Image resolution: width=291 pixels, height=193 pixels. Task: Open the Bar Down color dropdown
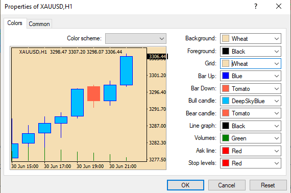click(x=251, y=88)
